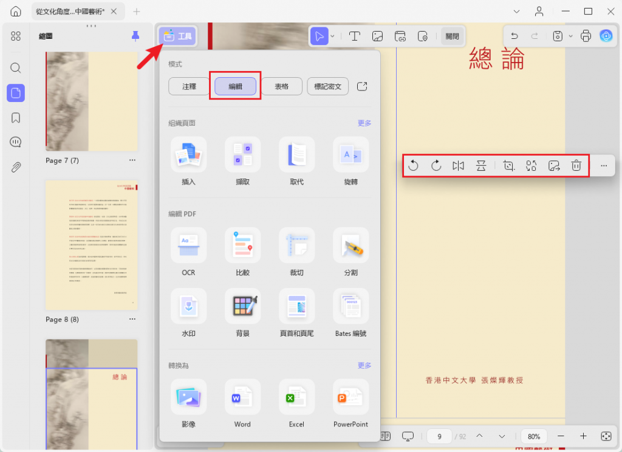
Task: Open the 分割 split tool
Action: pos(350,245)
